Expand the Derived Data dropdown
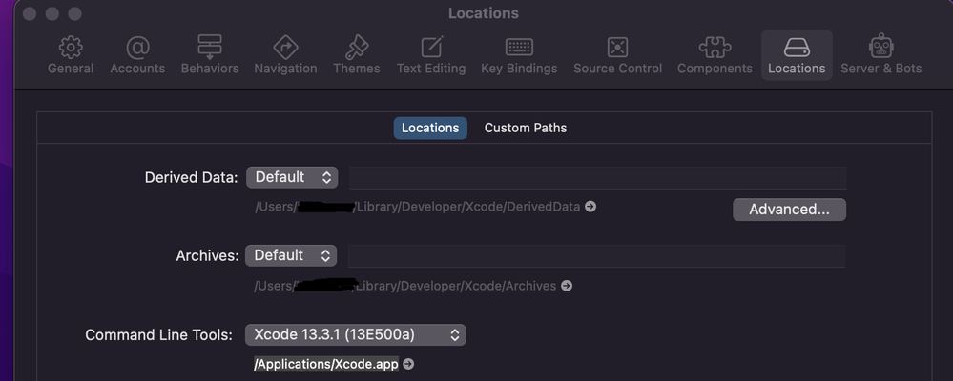The height and width of the screenshot is (381, 953). (x=292, y=177)
